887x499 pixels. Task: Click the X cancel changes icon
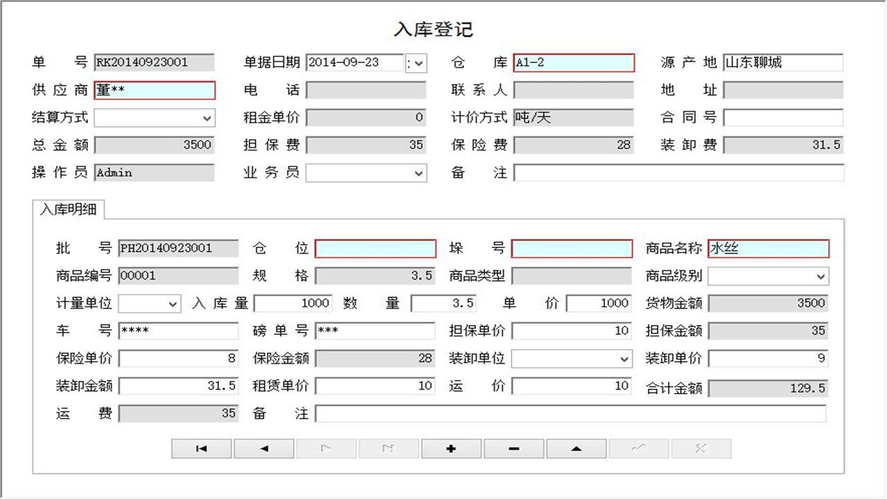pyautogui.click(x=701, y=448)
